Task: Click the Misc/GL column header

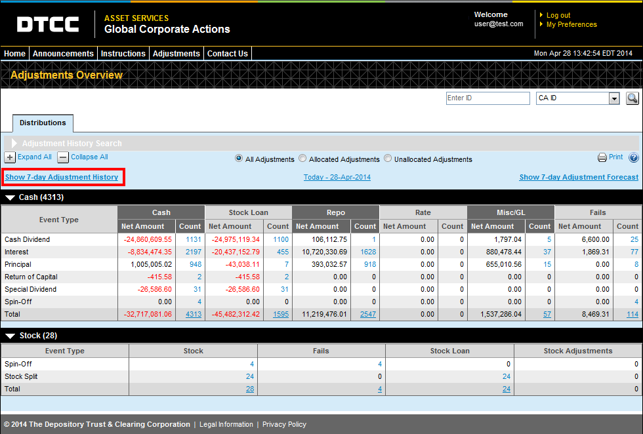Action: click(x=510, y=212)
